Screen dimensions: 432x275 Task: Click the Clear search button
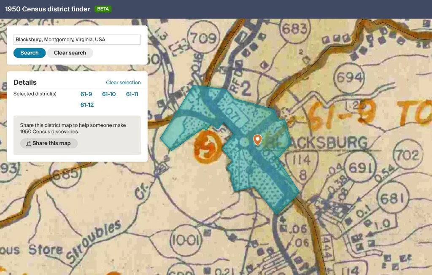(x=70, y=53)
